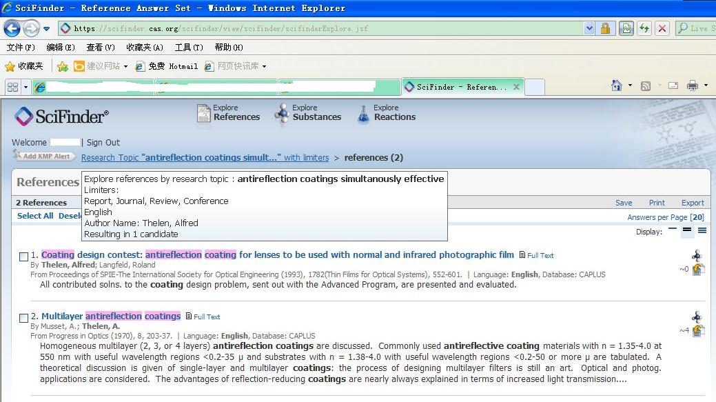The image size is (716, 402).
Task: Open the 收藏夹(A) menu
Action: pos(145,47)
